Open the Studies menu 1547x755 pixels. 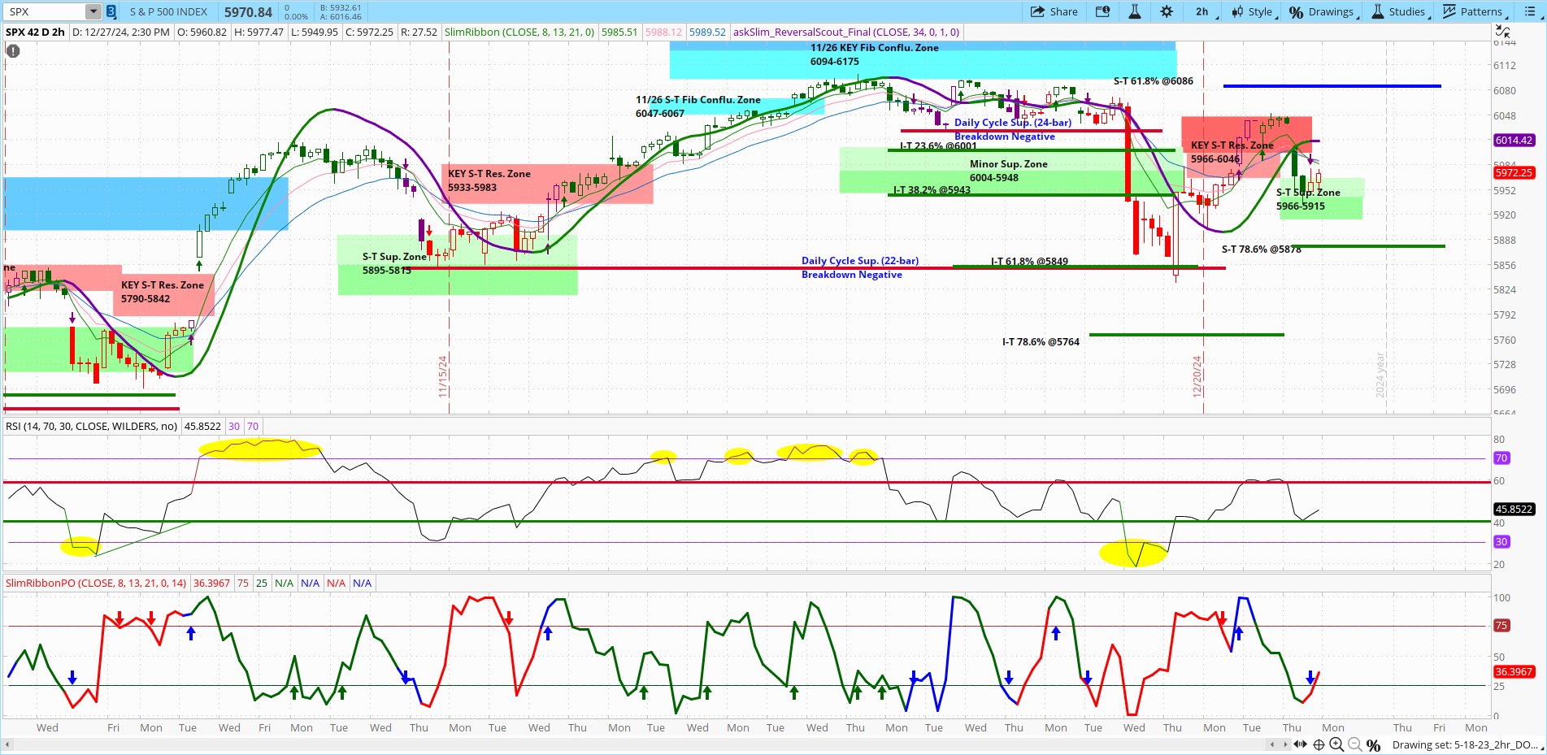click(x=1400, y=11)
